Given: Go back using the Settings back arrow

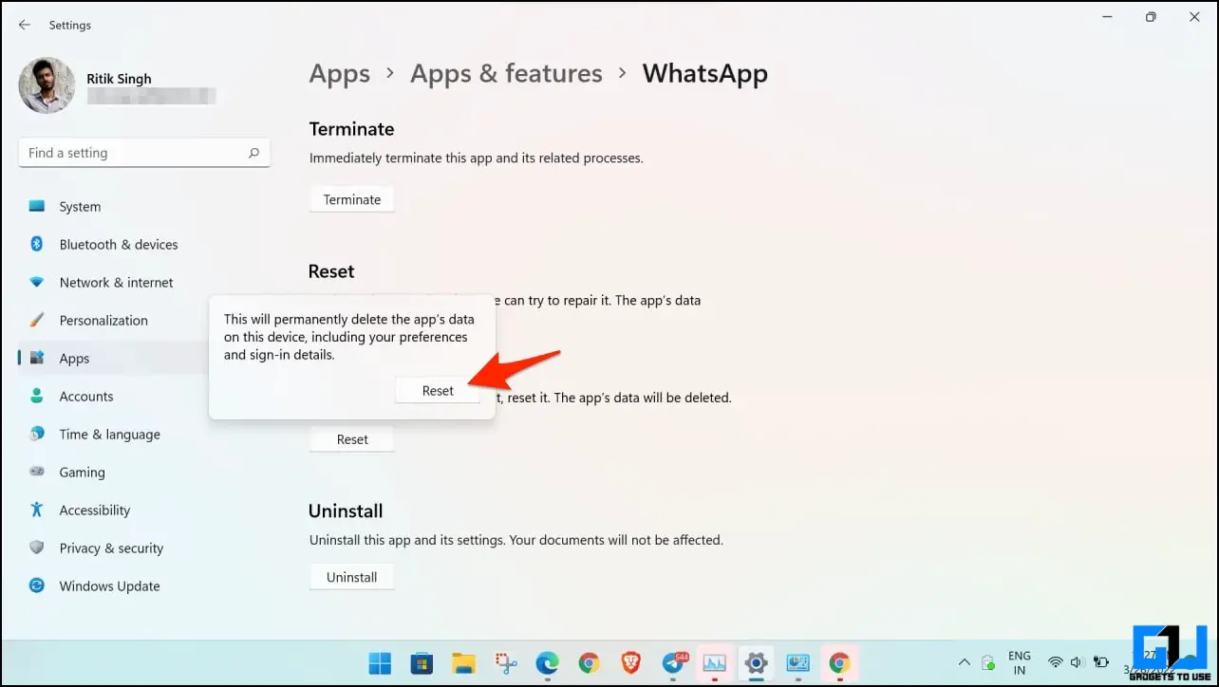Looking at the screenshot, I should (x=25, y=25).
